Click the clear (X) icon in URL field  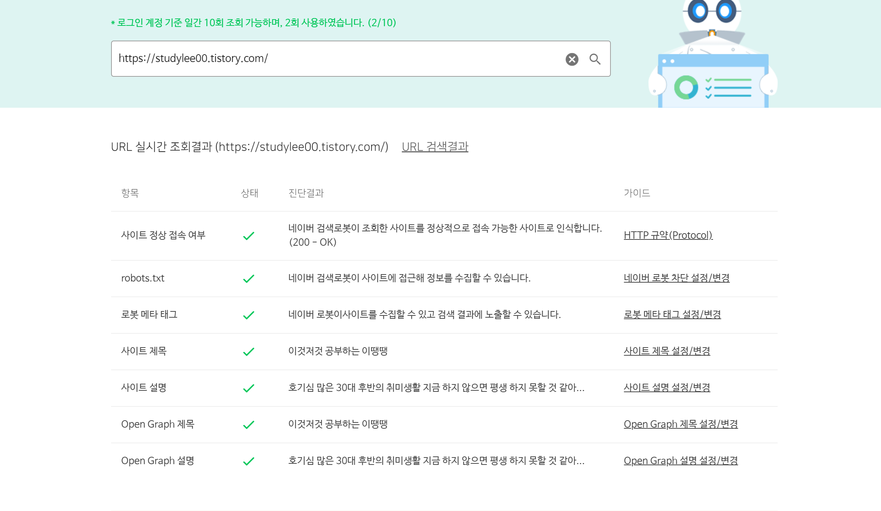click(x=572, y=59)
